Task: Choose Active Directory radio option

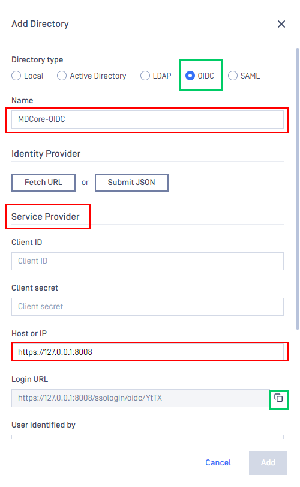Action: (92, 76)
